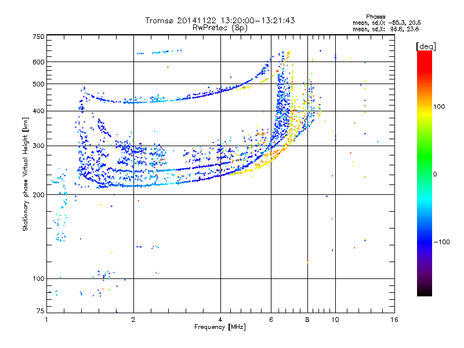Click the rainbow phase color bar
This screenshot has width=464, height=348.
click(425, 173)
